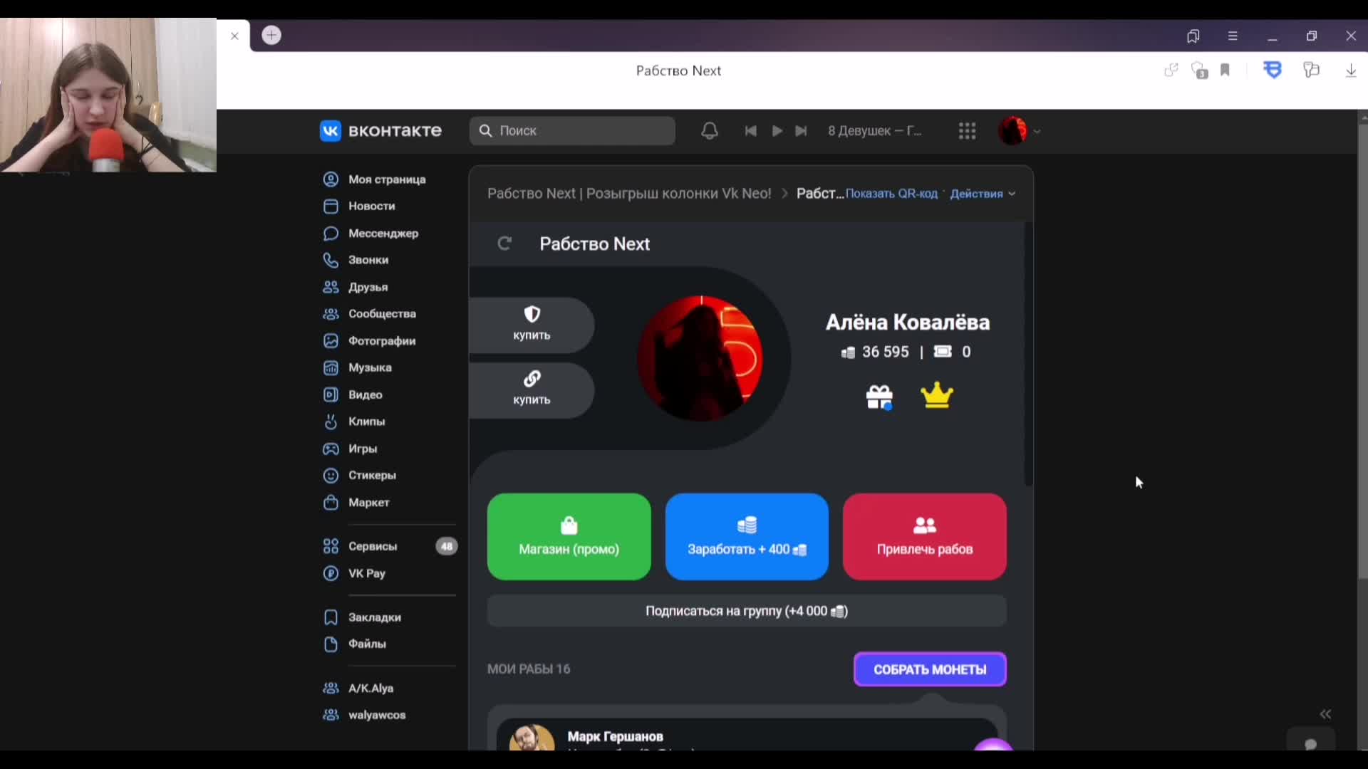Skip to next track in player
The image size is (1368, 769).
(x=802, y=131)
